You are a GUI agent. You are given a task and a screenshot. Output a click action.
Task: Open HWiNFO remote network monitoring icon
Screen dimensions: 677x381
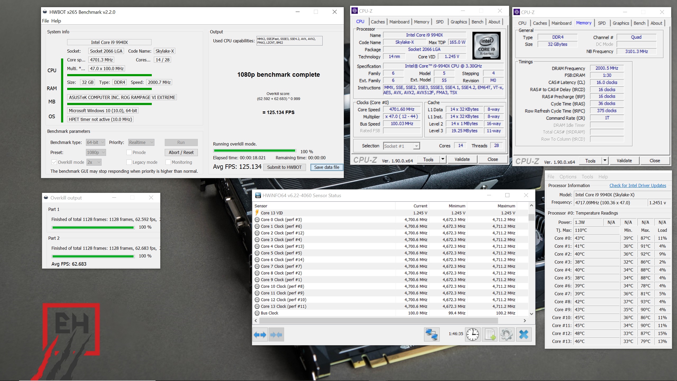[432, 335]
